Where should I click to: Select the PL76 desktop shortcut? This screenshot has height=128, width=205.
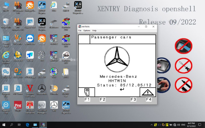(x=54, y=73)
